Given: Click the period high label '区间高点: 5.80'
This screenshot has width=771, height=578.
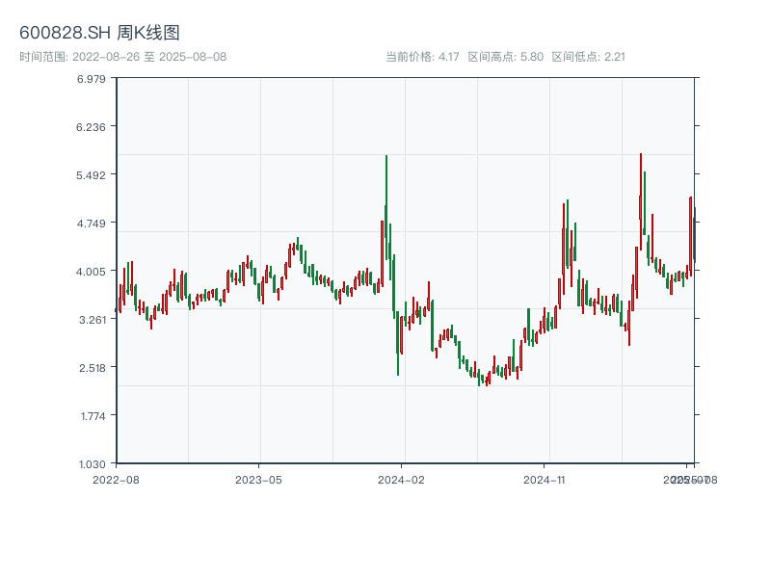Looking at the screenshot, I should point(505,57).
